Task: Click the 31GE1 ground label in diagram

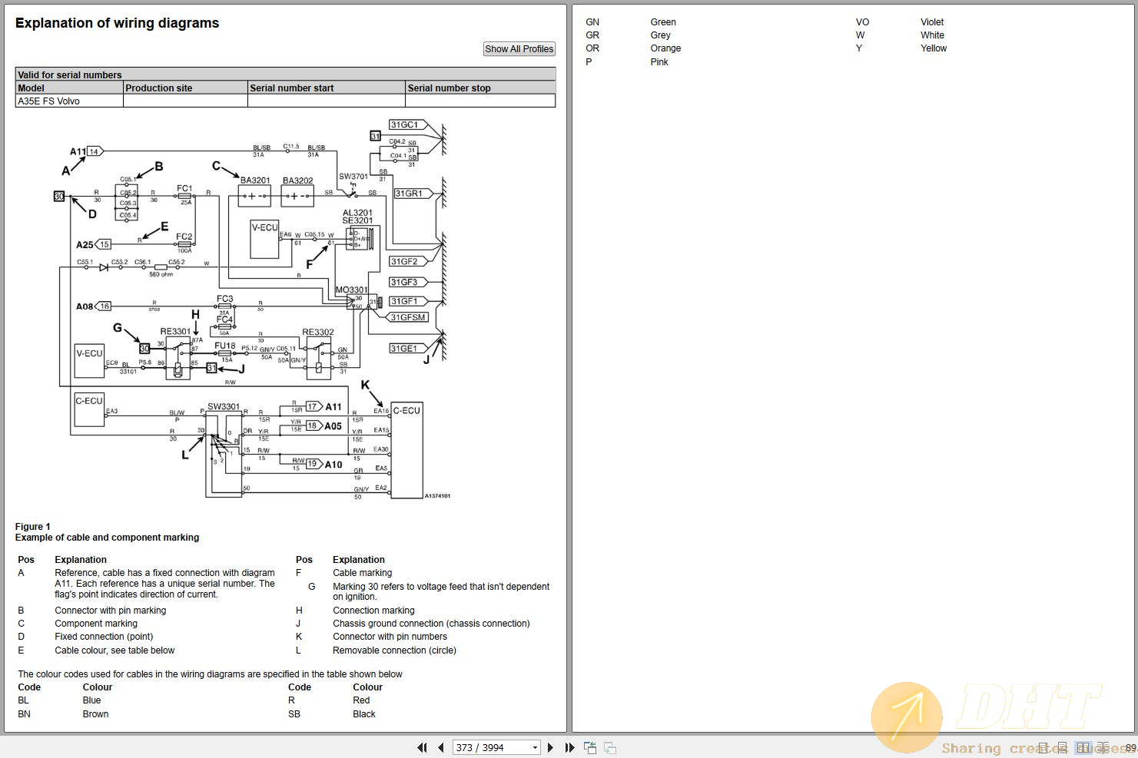Action: (x=404, y=349)
